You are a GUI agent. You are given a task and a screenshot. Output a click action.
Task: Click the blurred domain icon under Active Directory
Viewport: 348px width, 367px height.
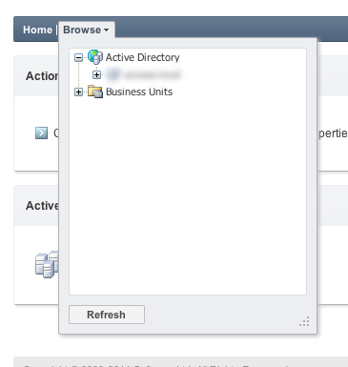113,74
